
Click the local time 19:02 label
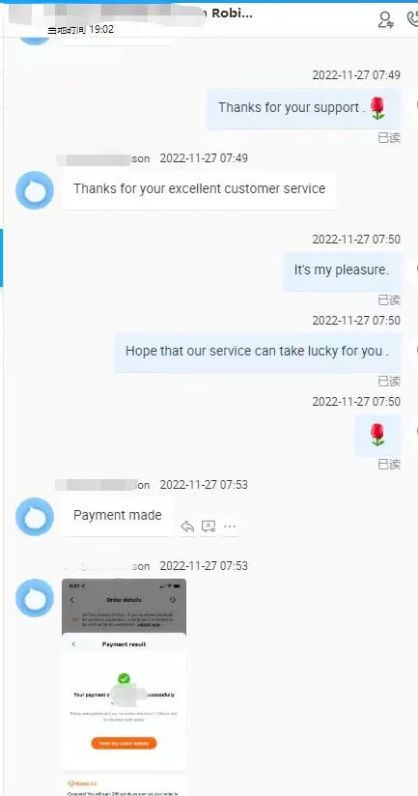pos(81,30)
